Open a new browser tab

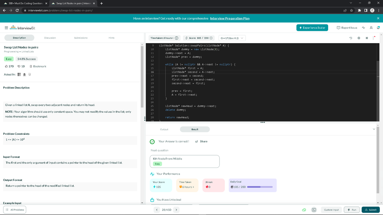[x=101, y=3]
